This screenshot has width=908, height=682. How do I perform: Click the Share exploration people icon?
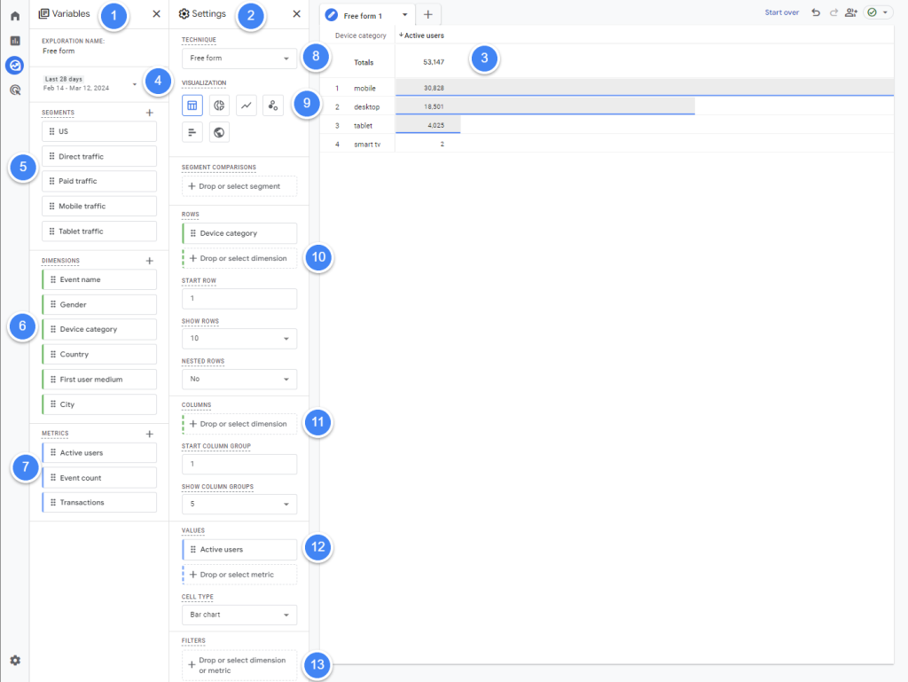tap(850, 12)
